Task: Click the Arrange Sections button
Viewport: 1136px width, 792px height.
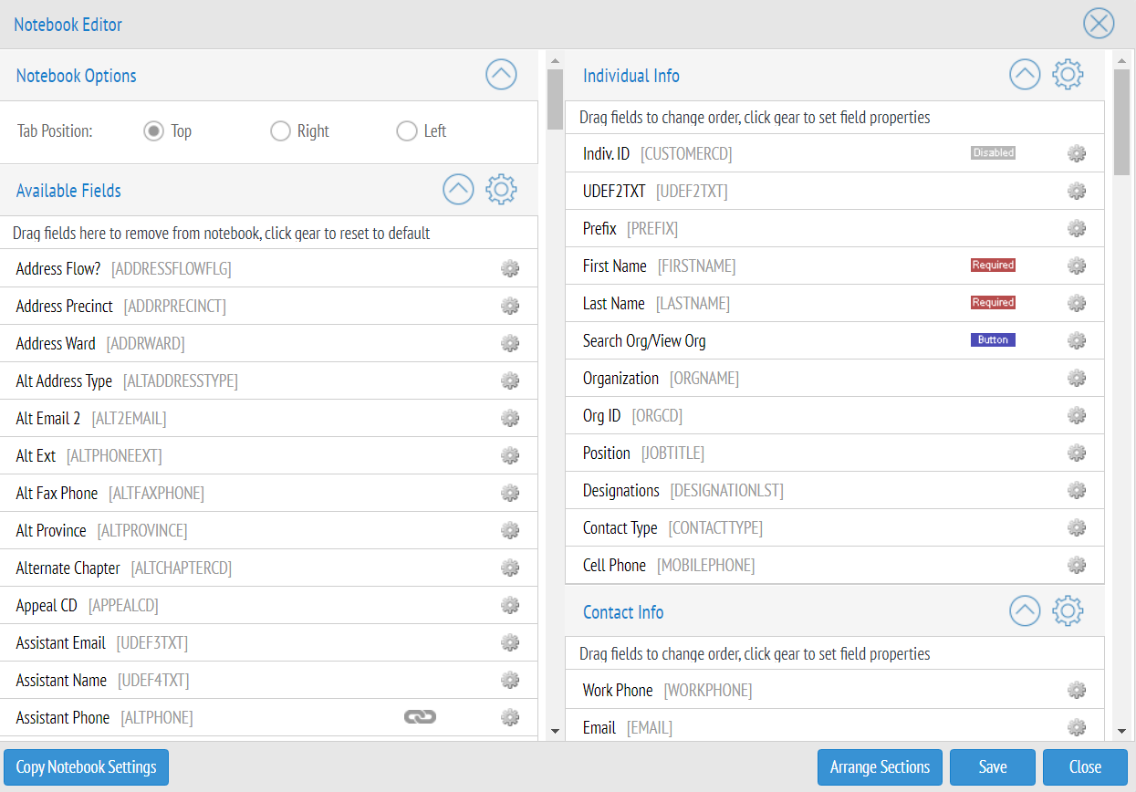Action: tap(880, 767)
